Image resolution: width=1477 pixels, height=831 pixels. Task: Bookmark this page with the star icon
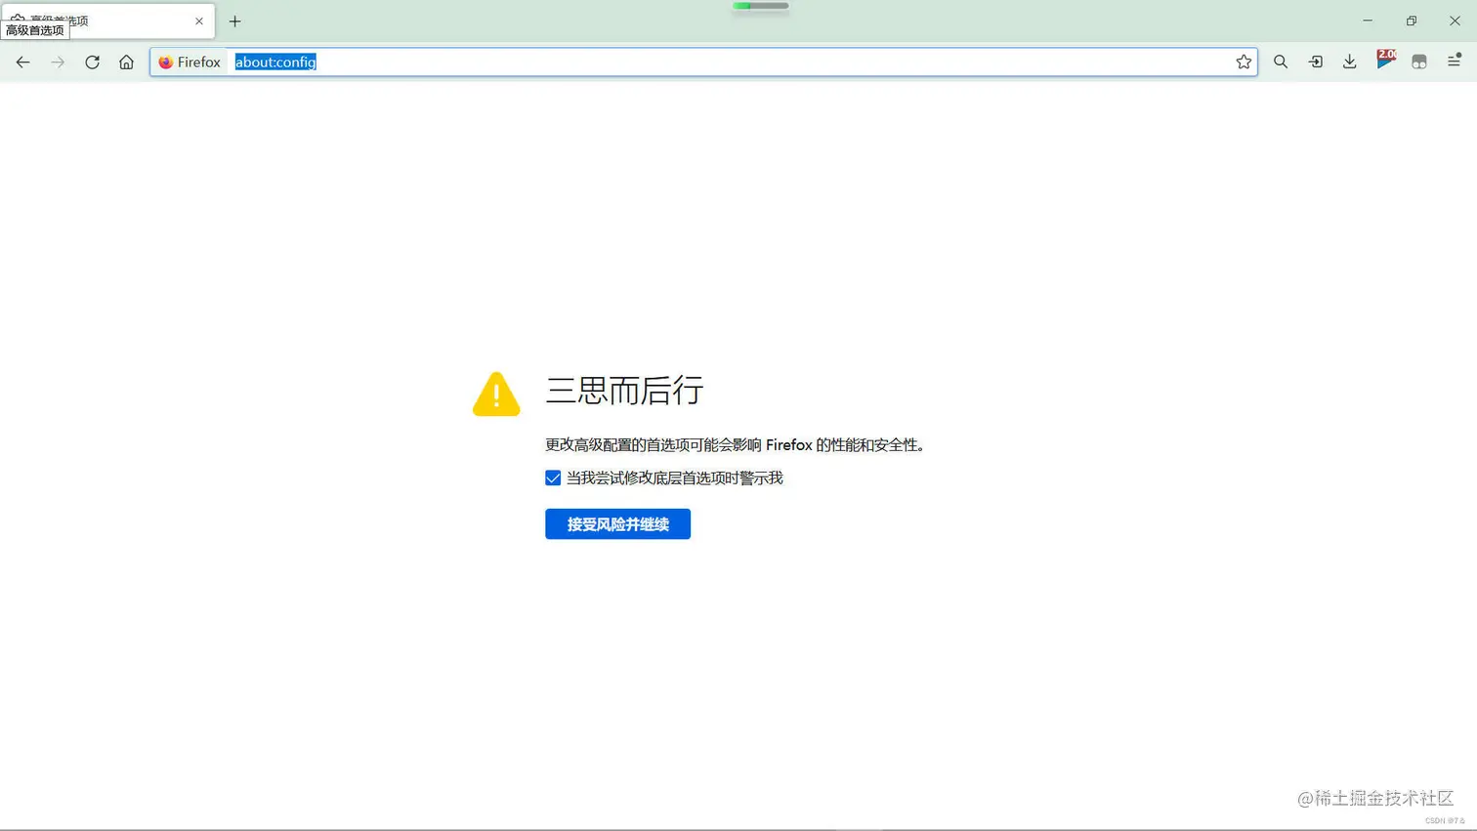[x=1244, y=62]
